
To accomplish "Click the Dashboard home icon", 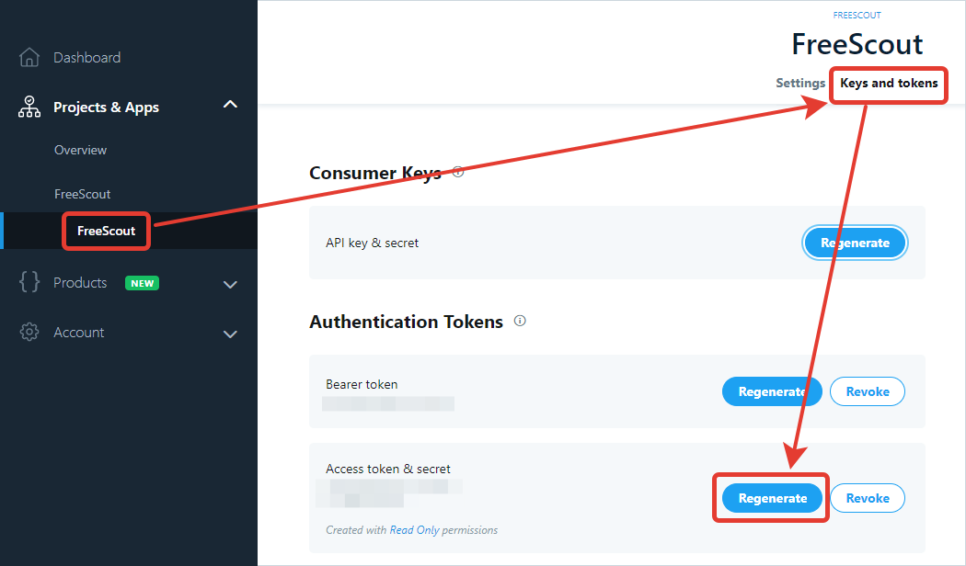I will click(x=29, y=57).
